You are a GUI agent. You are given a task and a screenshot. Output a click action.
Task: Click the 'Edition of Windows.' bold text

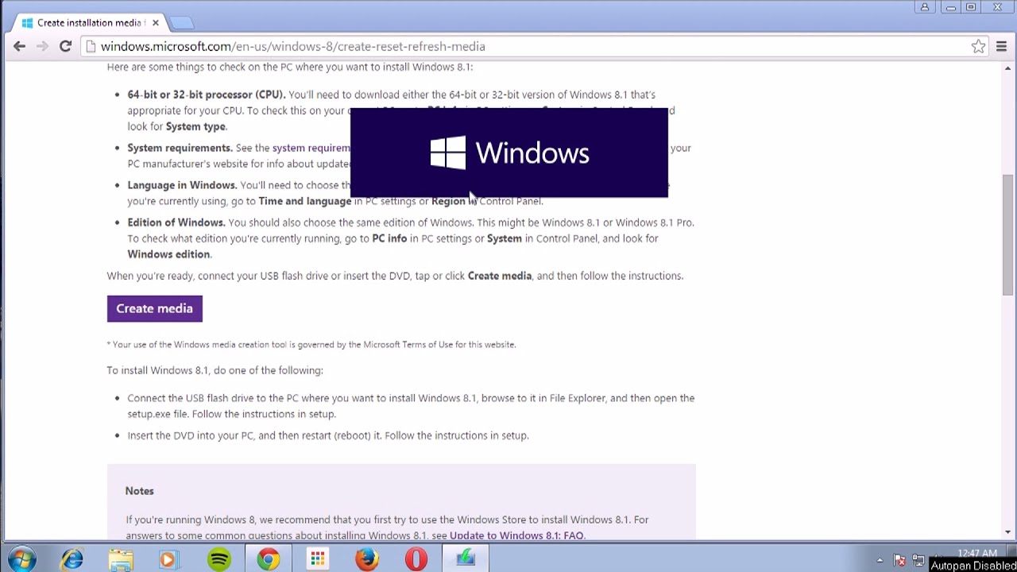tap(176, 222)
